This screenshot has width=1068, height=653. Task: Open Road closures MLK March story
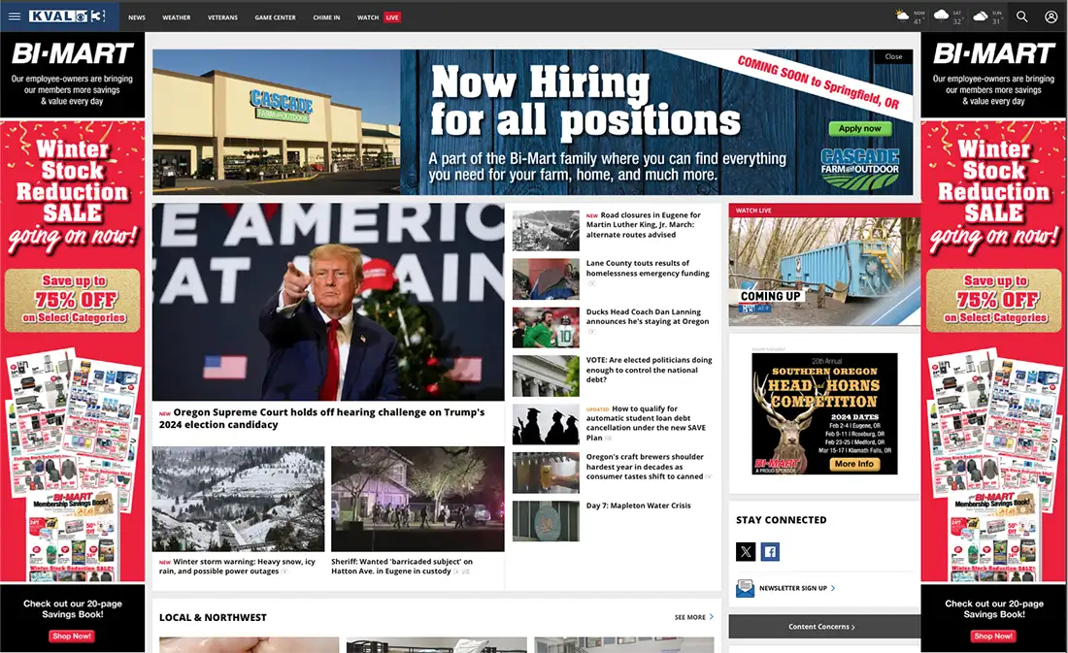click(x=644, y=225)
